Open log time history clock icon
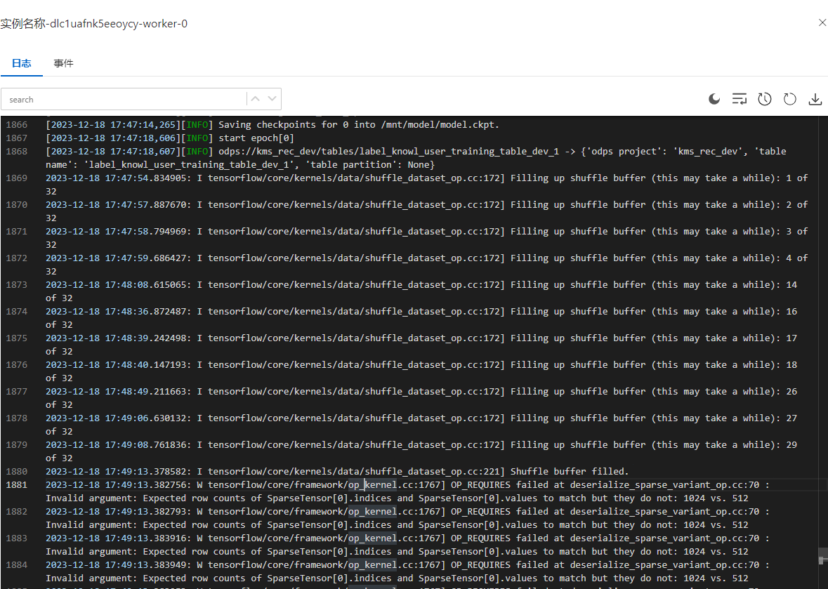This screenshot has width=828, height=589. [x=765, y=99]
